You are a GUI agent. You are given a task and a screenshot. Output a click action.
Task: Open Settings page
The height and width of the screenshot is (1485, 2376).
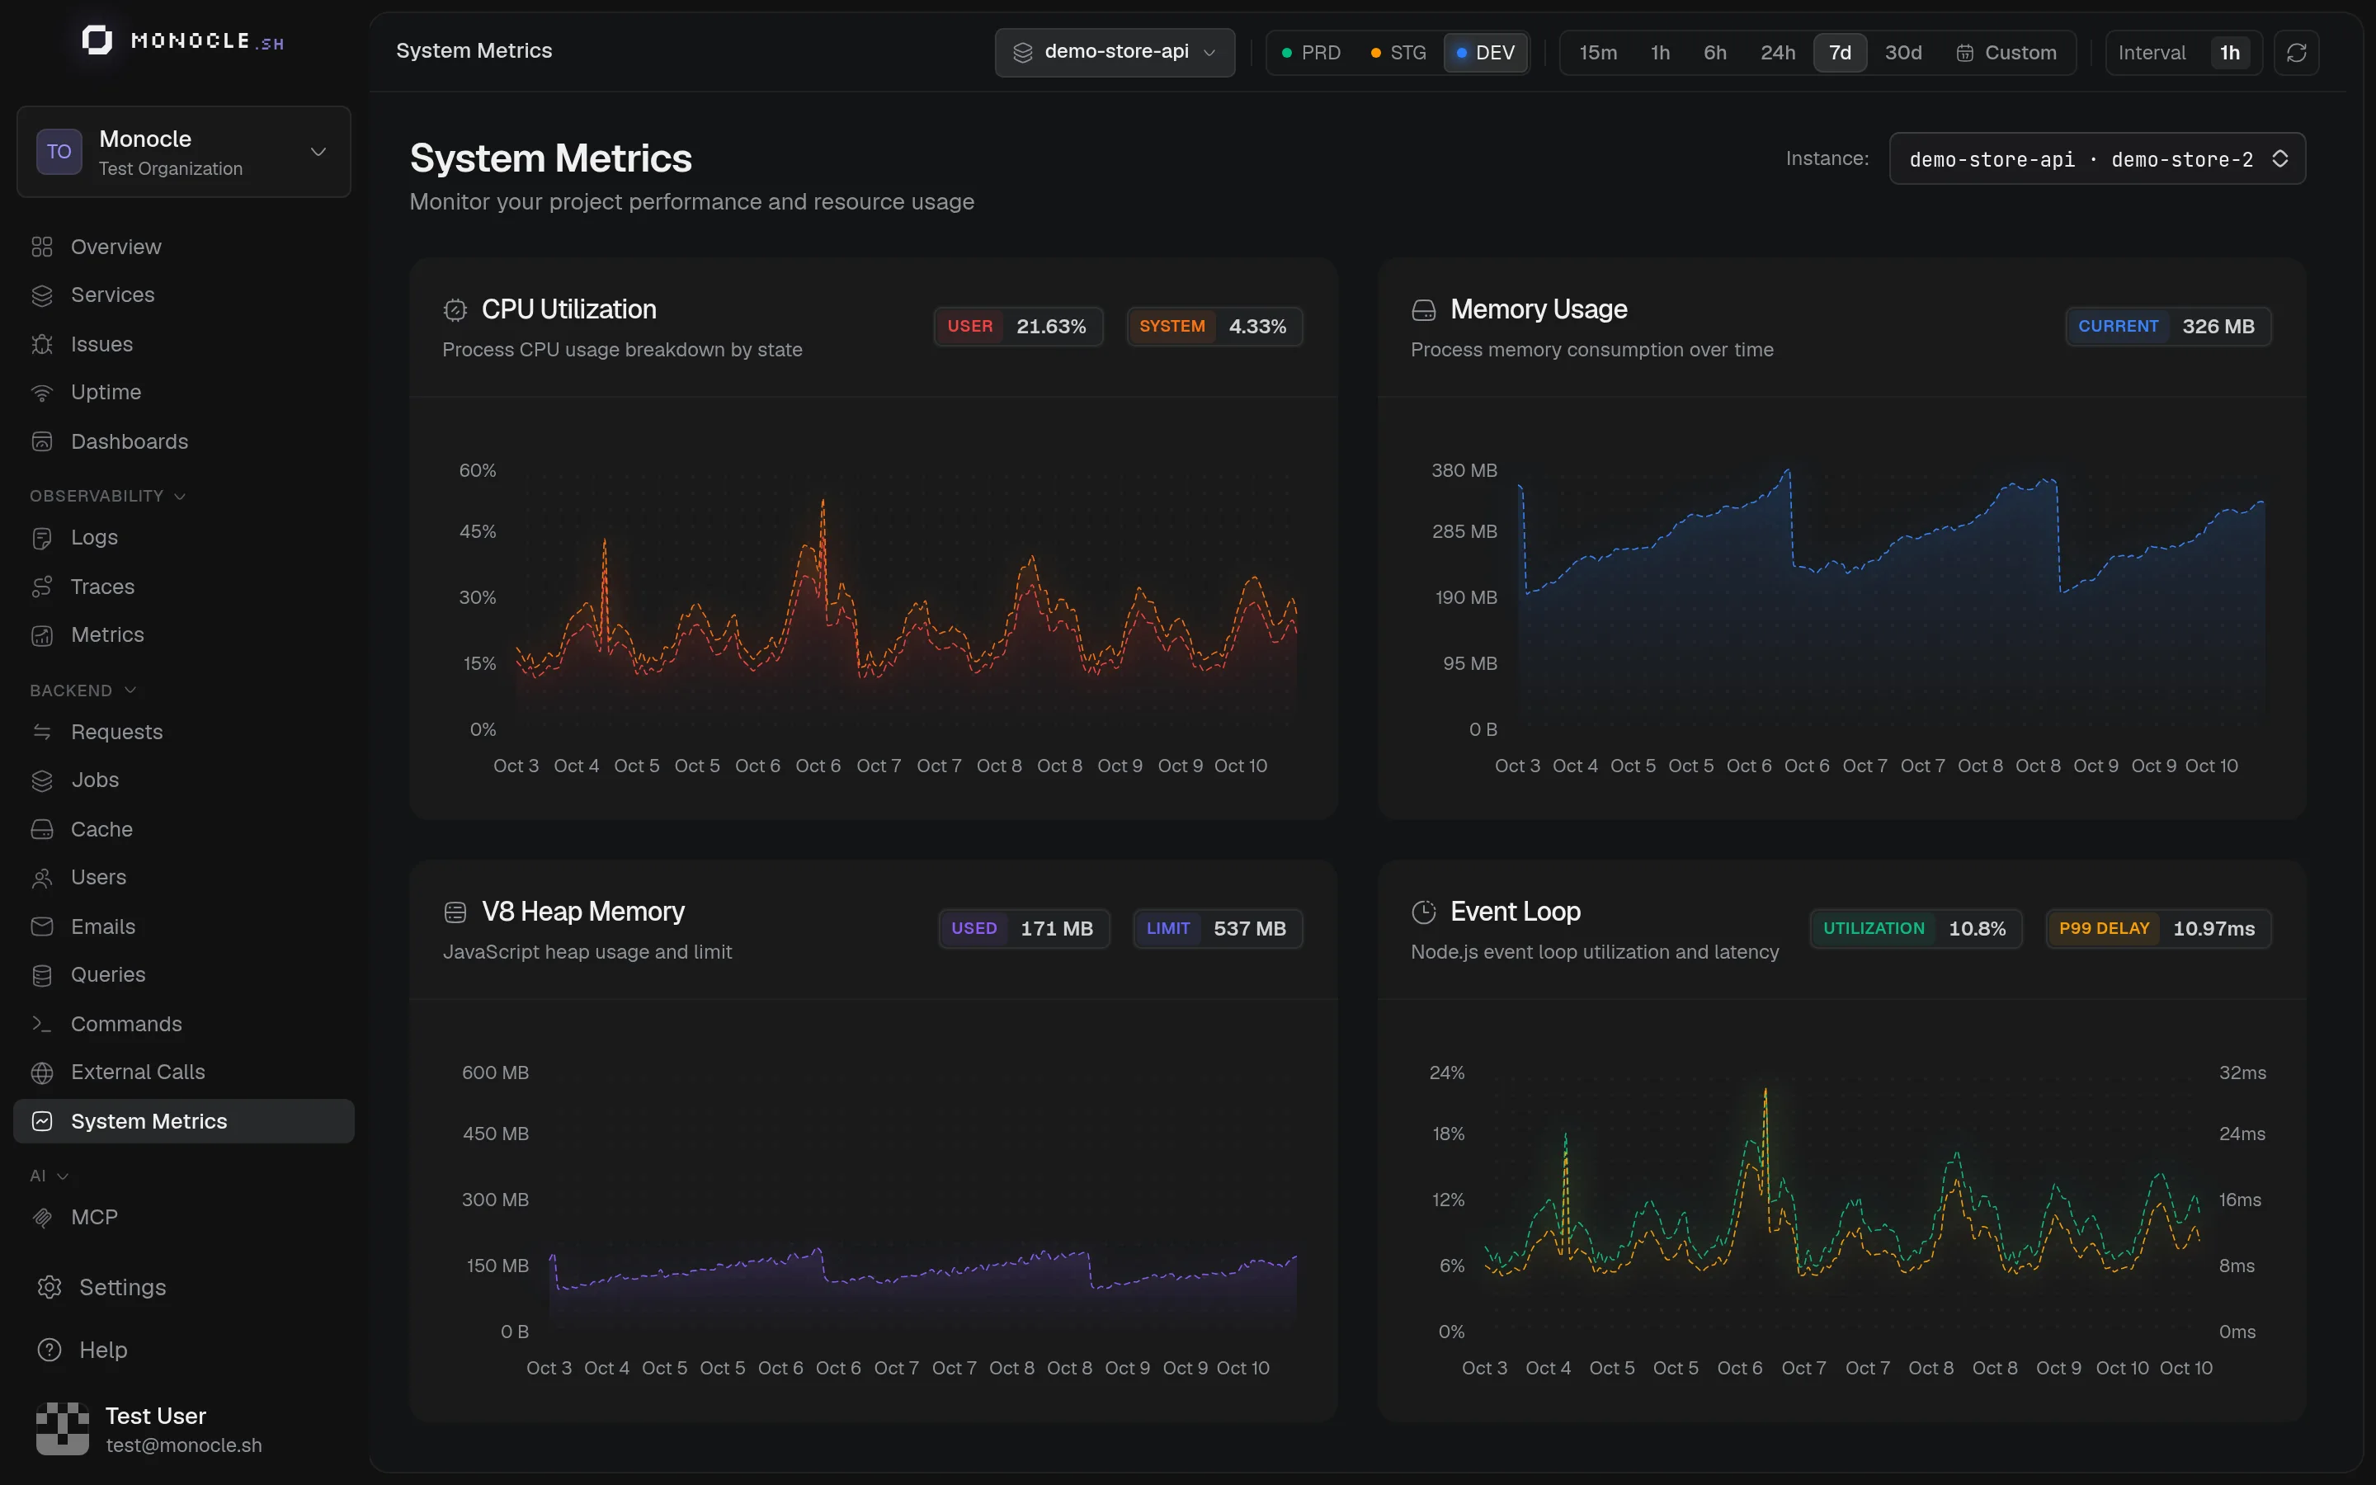[184, 1288]
